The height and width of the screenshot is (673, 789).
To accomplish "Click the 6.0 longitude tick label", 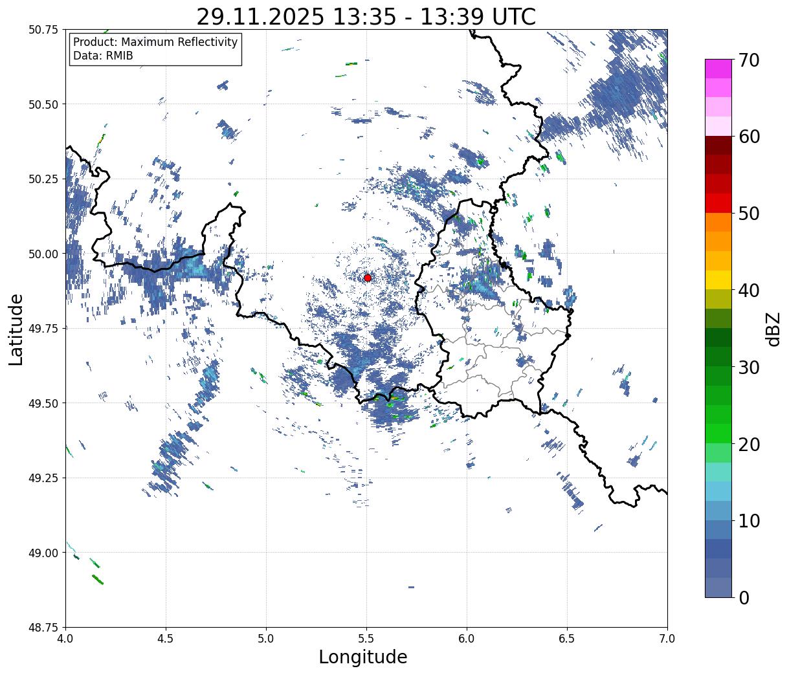I will (467, 639).
